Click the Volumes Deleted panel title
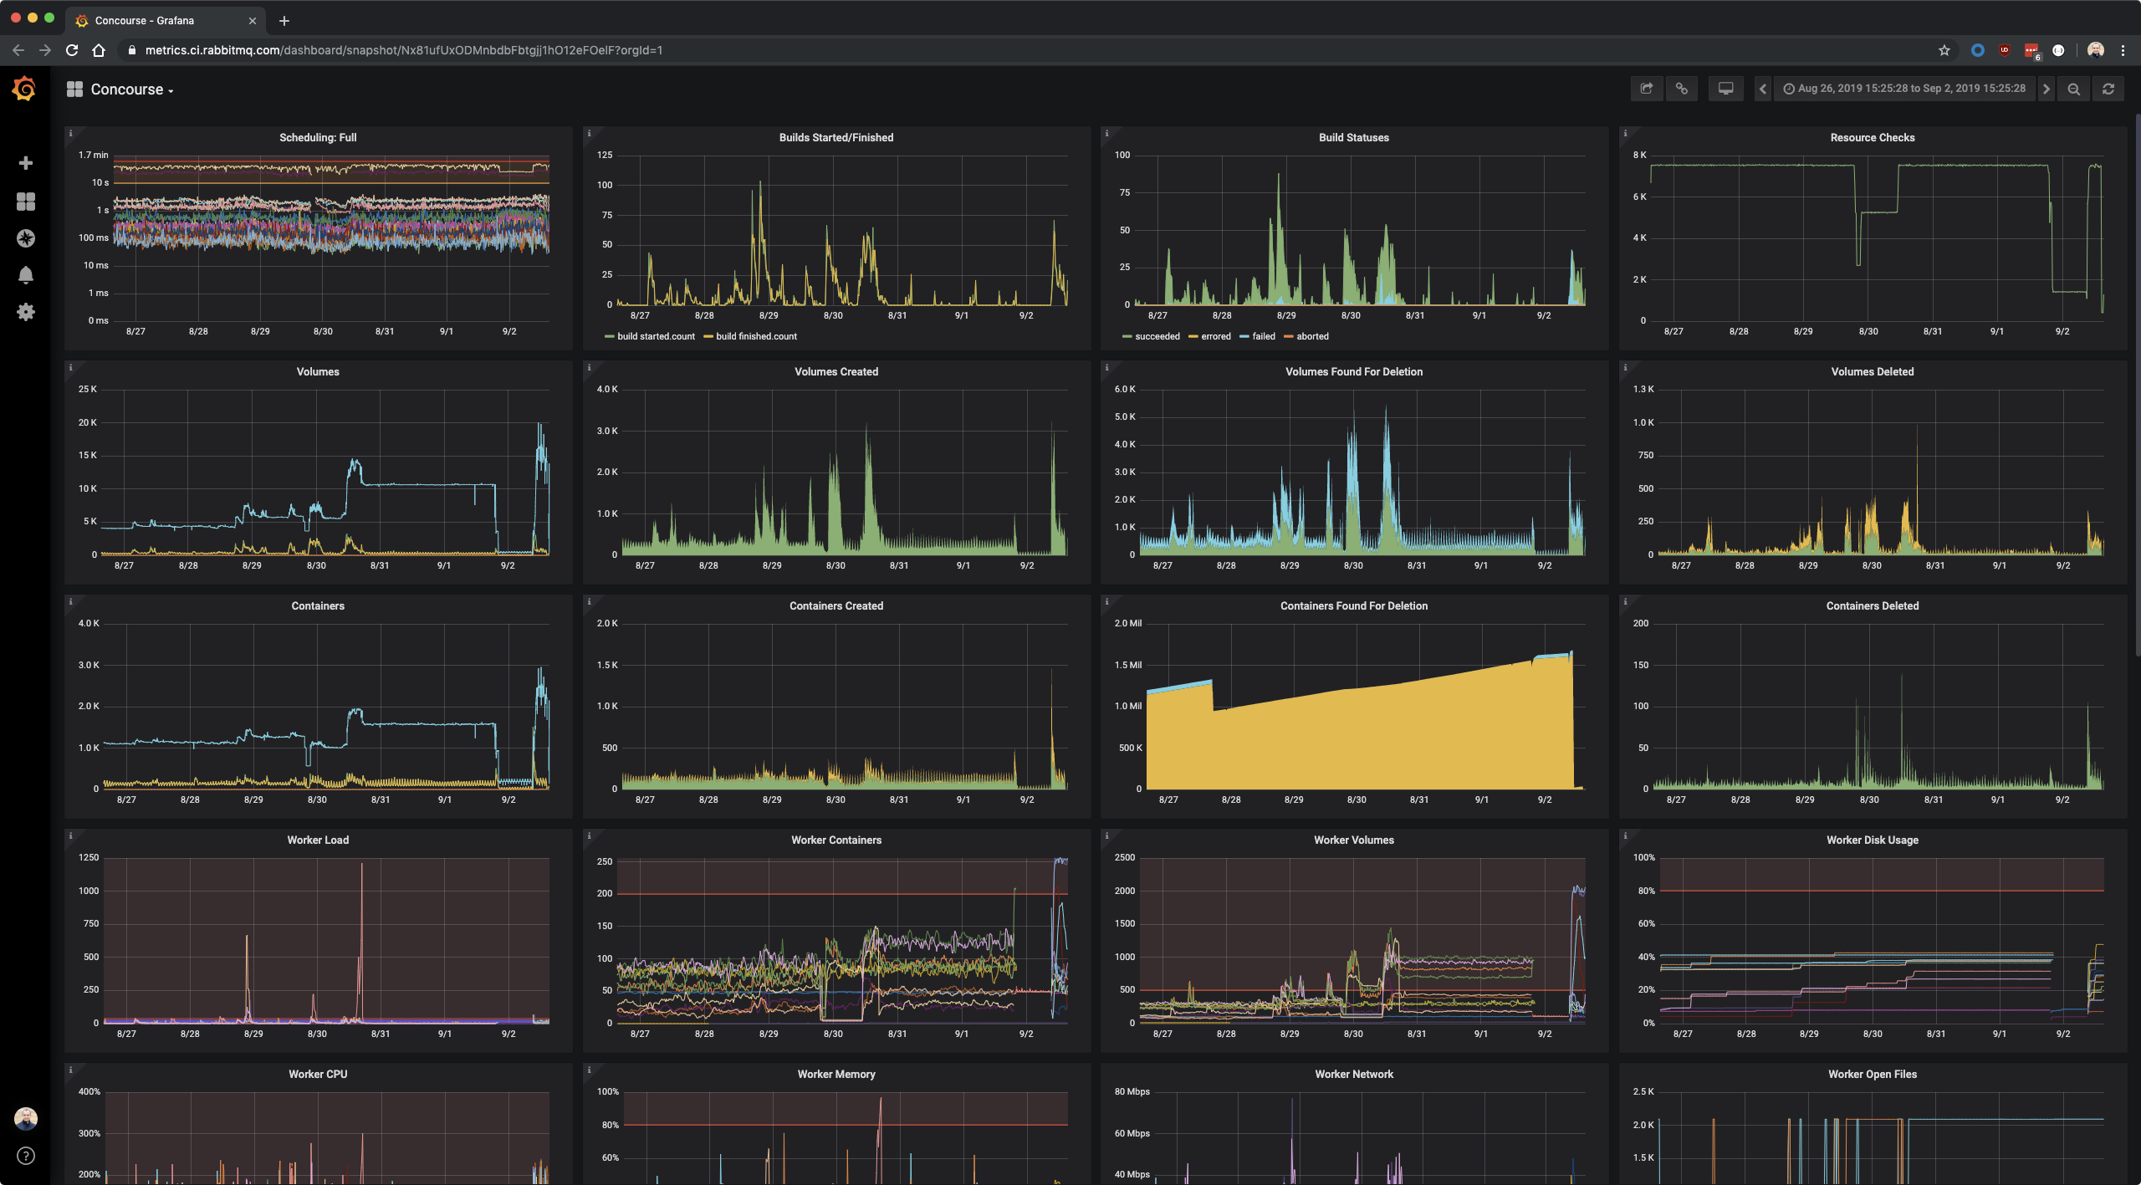 coord(1873,371)
